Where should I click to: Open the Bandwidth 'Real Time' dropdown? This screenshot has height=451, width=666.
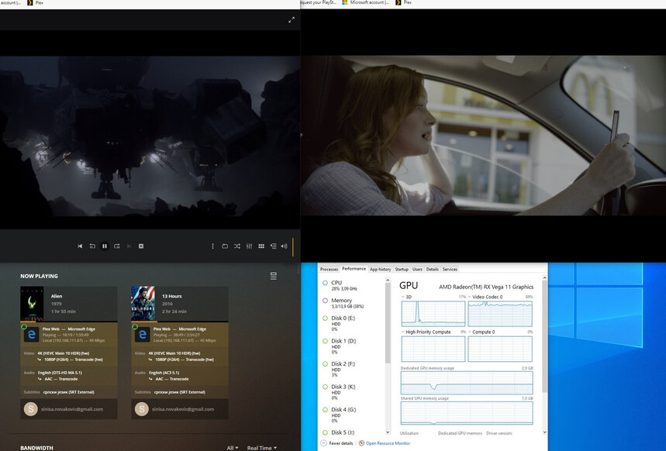[262, 448]
